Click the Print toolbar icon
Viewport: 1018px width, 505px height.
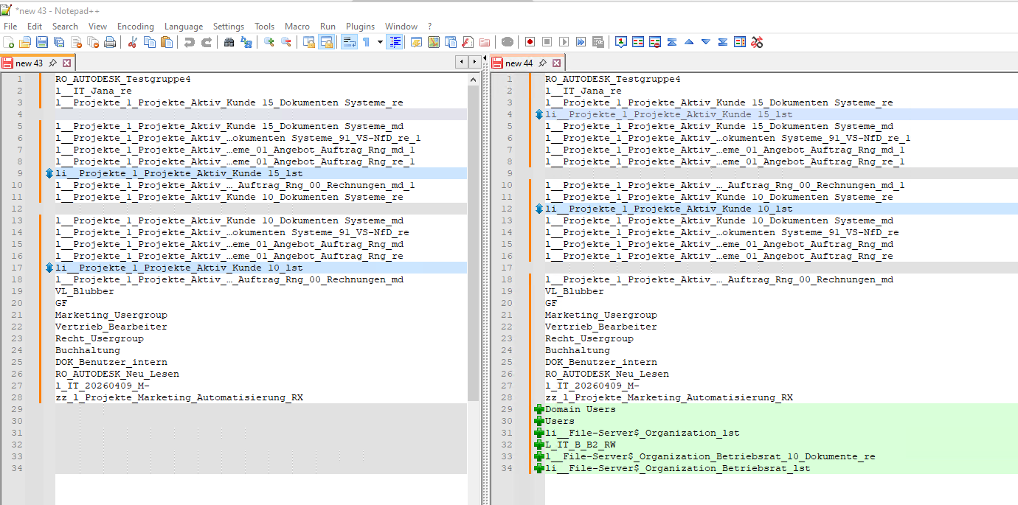(110, 42)
